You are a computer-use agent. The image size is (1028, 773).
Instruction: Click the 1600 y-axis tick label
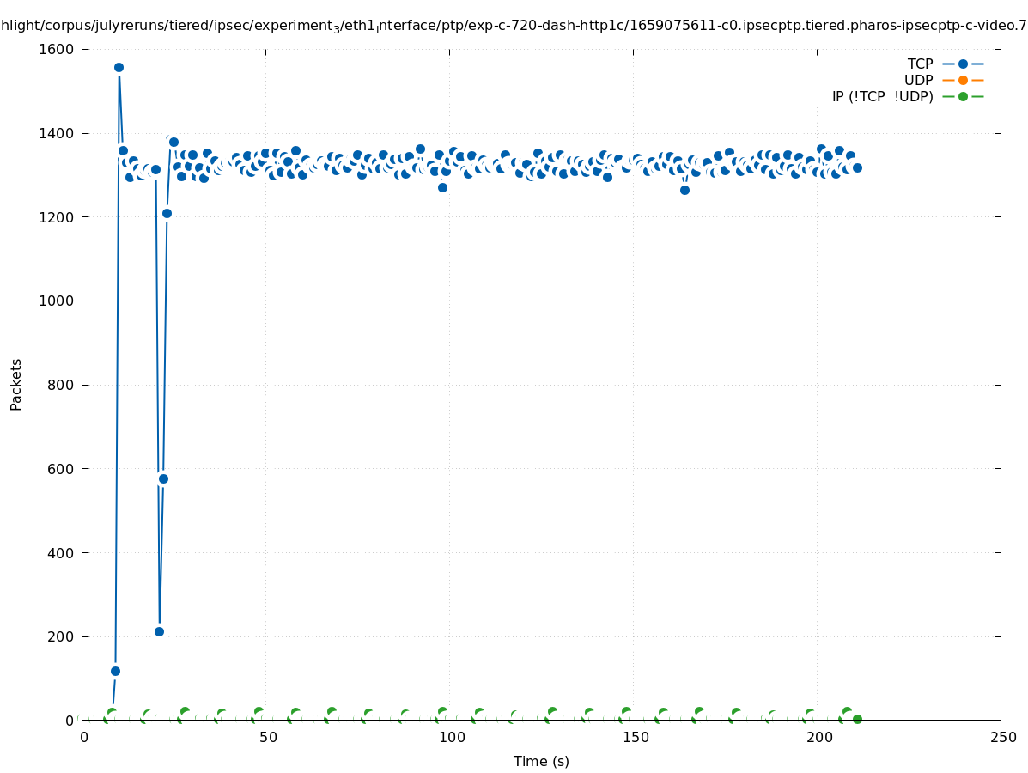pyautogui.click(x=56, y=49)
